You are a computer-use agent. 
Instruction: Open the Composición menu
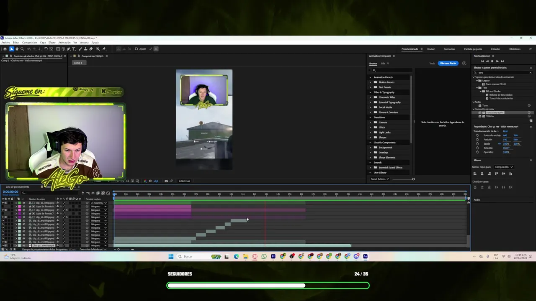29,42
